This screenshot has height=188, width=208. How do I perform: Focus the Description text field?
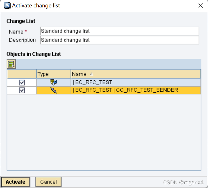click(x=119, y=40)
